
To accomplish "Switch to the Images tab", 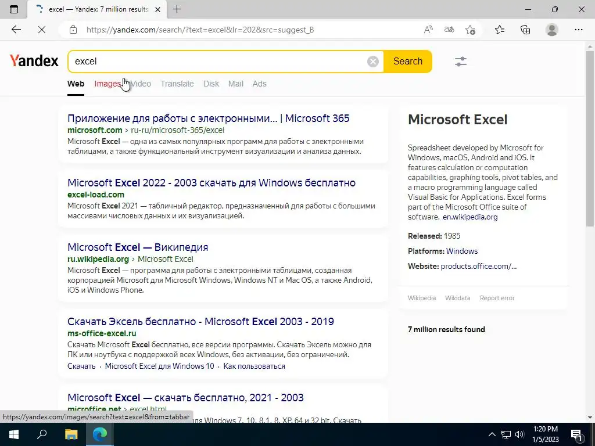I will coord(107,84).
